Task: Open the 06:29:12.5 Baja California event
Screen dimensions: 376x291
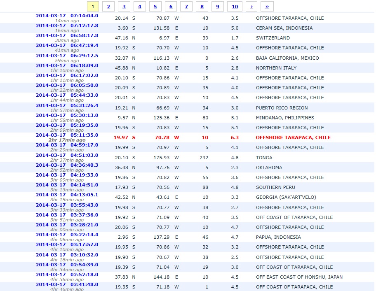Action: tap(67, 56)
